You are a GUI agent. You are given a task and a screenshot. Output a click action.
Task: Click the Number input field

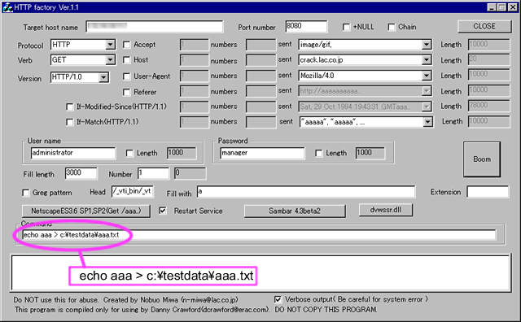(x=154, y=173)
